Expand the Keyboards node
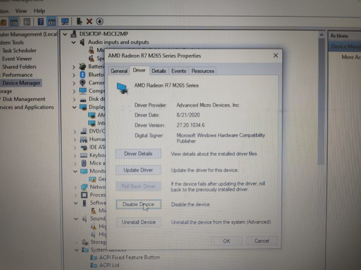The image size is (361, 270). (x=75, y=155)
